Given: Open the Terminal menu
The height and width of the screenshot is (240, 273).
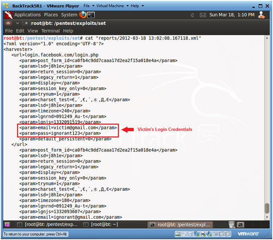Looking at the screenshot, I should coord(50,31).
